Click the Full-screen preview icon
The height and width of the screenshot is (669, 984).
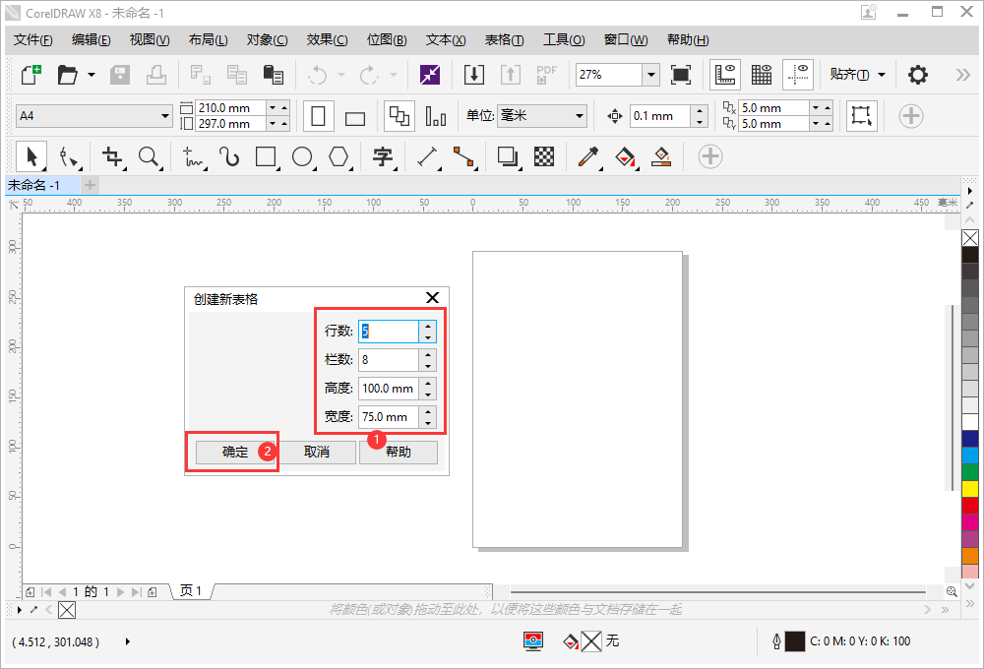click(x=681, y=75)
